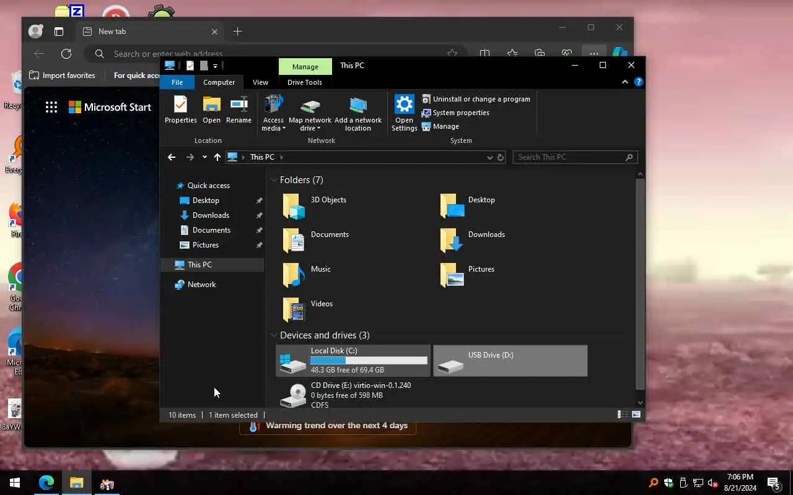
Task: Open the Windows Start menu
Action: [x=15, y=483]
